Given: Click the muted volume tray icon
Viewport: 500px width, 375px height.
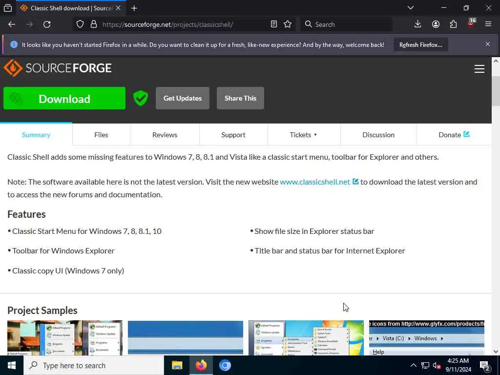Looking at the screenshot, I should click(437, 366).
